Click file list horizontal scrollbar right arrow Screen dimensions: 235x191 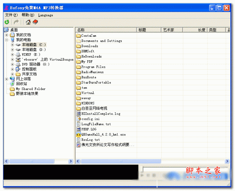pyautogui.click(x=227, y=161)
